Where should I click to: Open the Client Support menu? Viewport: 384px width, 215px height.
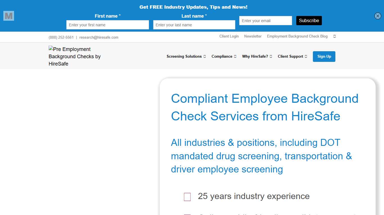[x=290, y=56]
